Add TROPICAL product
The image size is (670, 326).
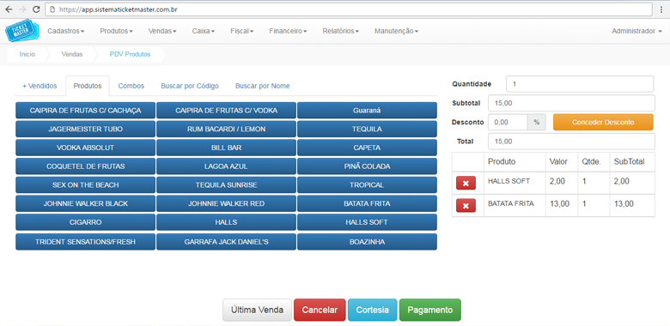pyautogui.click(x=367, y=185)
